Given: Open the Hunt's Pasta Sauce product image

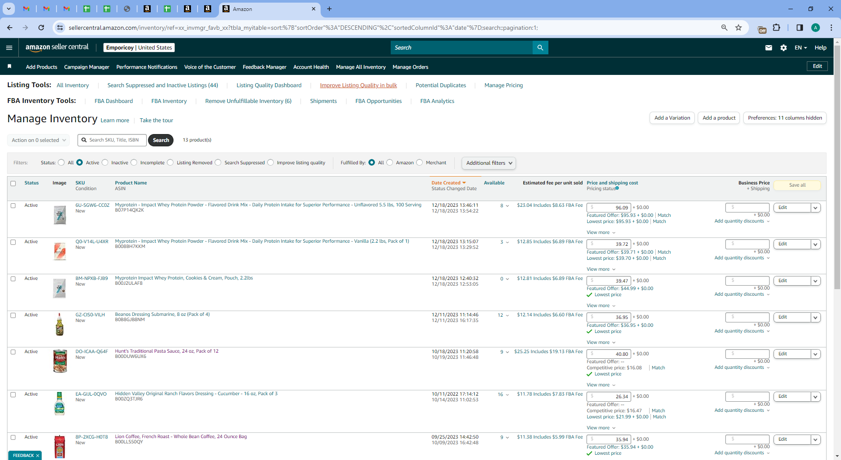Looking at the screenshot, I should click(x=60, y=361).
